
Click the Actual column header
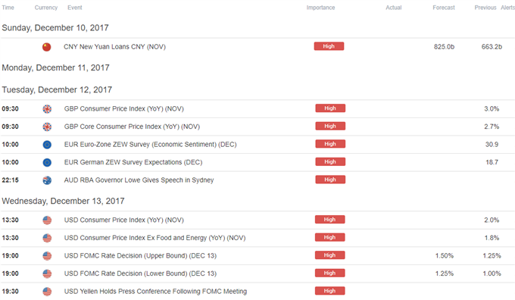(394, 8)
